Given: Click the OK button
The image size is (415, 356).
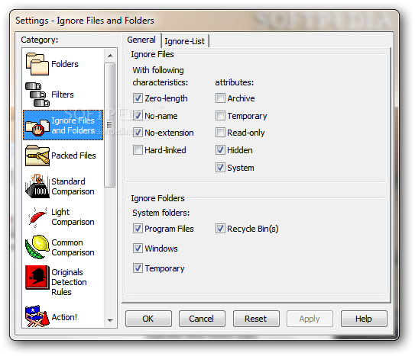Looking at the screenshot, I should pyautogui.click(x=148, y=319).
